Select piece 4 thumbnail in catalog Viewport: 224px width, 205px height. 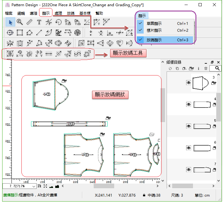[x=202, y=105]
